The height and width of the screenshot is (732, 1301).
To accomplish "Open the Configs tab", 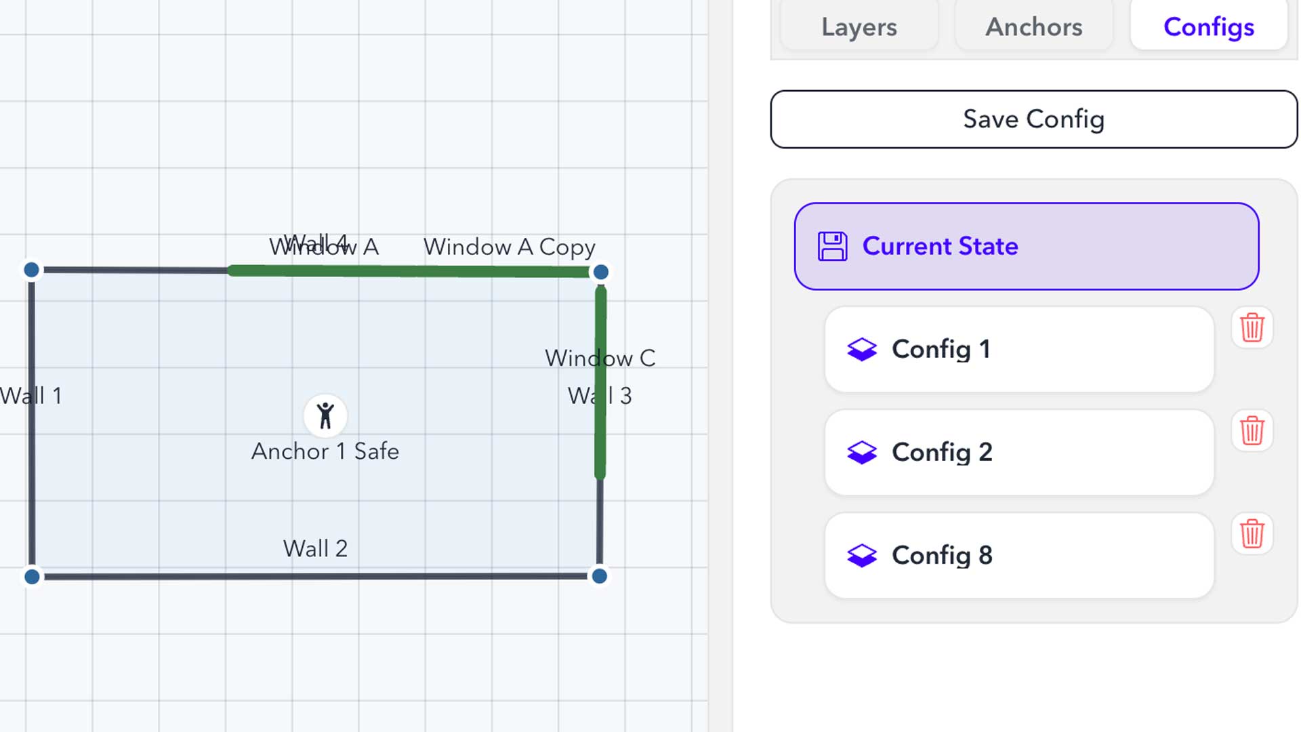I will click(1208, 27).
